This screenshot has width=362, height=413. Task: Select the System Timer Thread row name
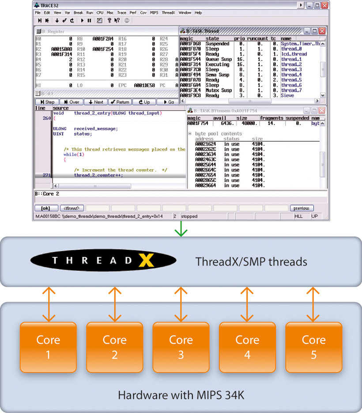(300, 44)
